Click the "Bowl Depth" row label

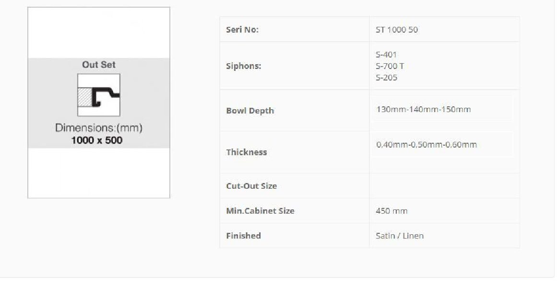click(250, 111)
